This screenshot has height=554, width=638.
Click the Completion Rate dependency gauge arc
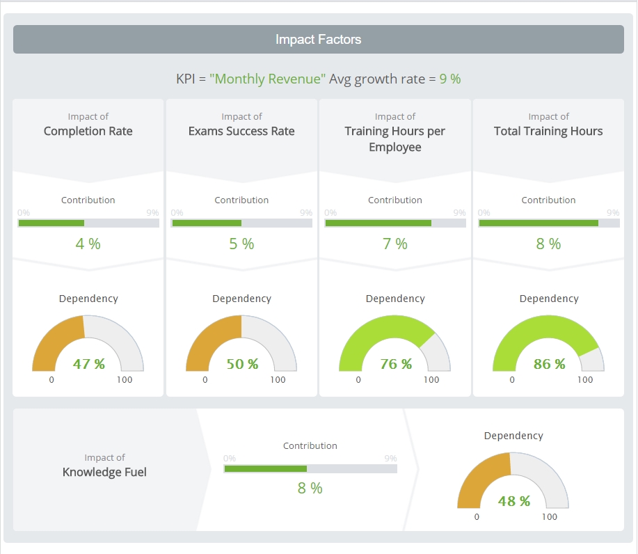[x=88, y=342]
